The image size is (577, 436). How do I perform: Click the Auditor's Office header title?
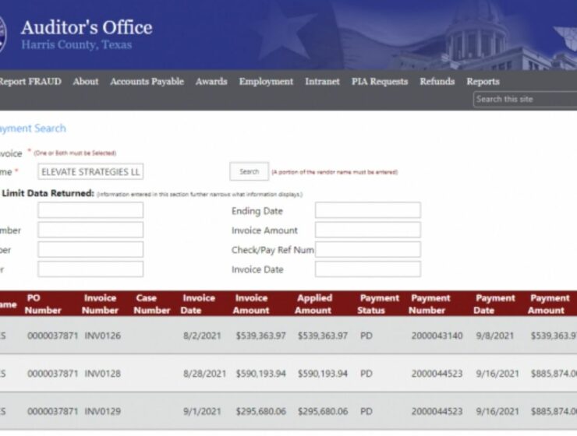coord(87,28)
